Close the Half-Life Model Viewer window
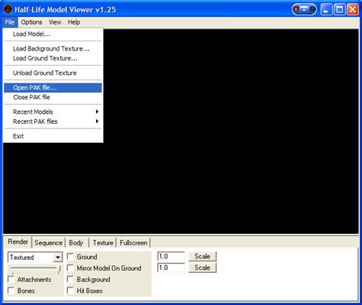The image size is (362, 305). coord(353,10)
